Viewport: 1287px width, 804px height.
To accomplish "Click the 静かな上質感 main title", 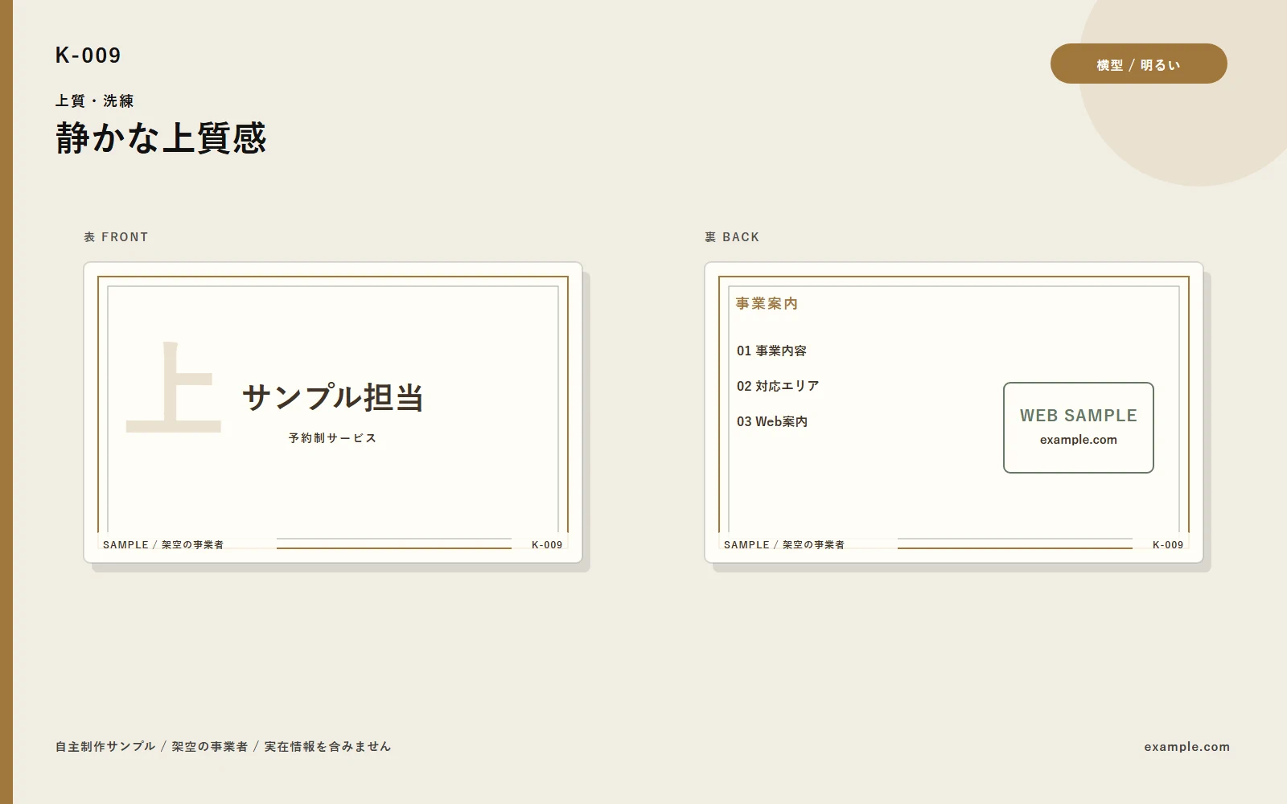I will 161,137.
